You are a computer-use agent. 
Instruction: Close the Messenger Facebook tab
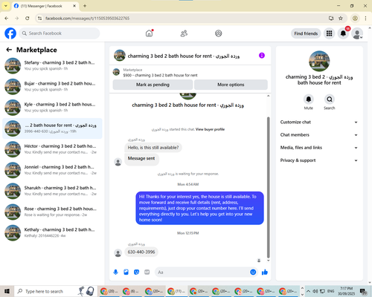[74, 6]
